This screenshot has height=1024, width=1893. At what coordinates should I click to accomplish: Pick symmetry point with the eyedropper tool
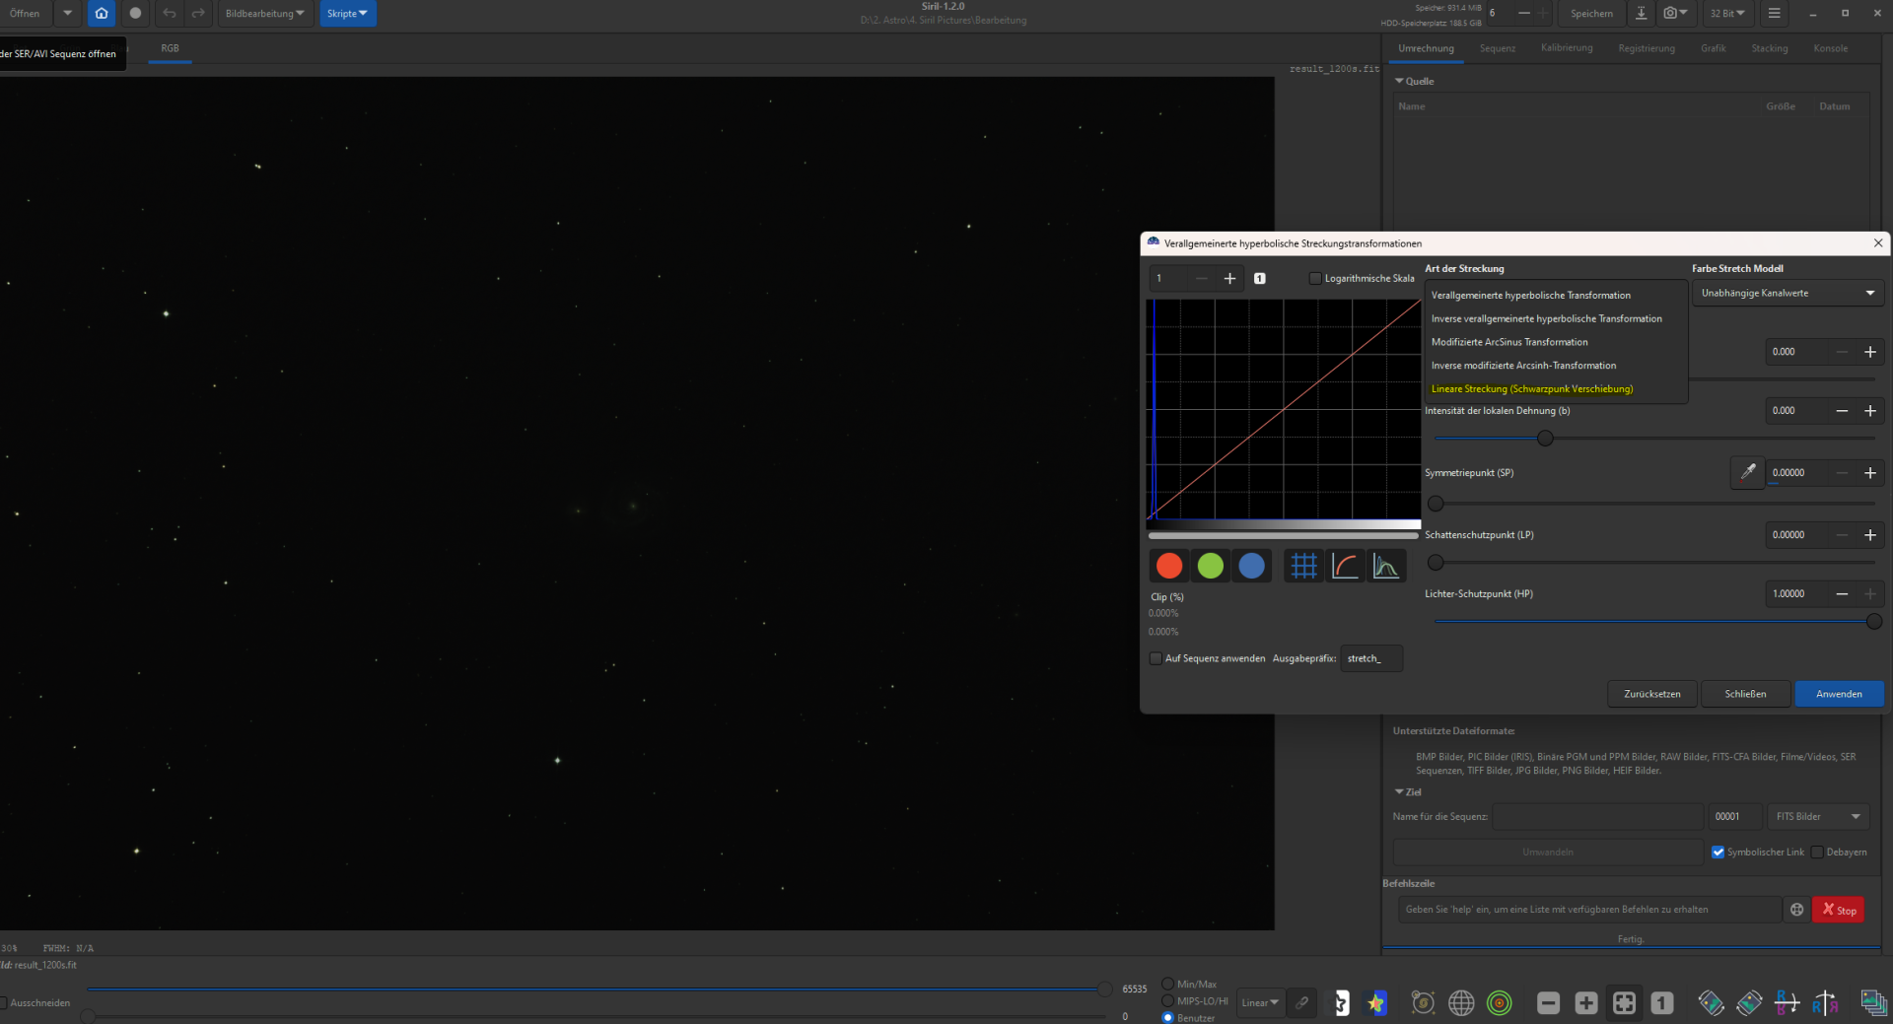[x=1747, y=473]
